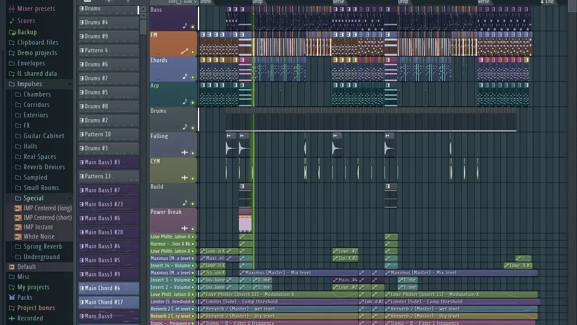Click the audio waveform icon on CYM track
Viewport: 577px width, 325px height.
[184, 178]
